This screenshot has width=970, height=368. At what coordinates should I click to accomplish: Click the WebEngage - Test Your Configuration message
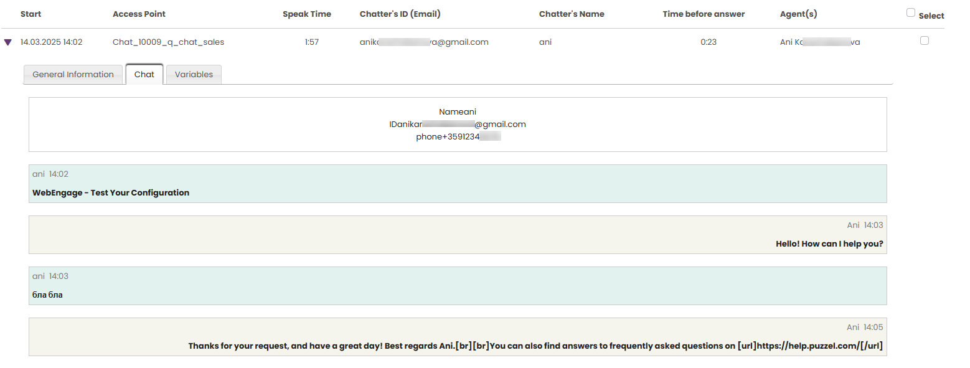(x=111, y=193)
